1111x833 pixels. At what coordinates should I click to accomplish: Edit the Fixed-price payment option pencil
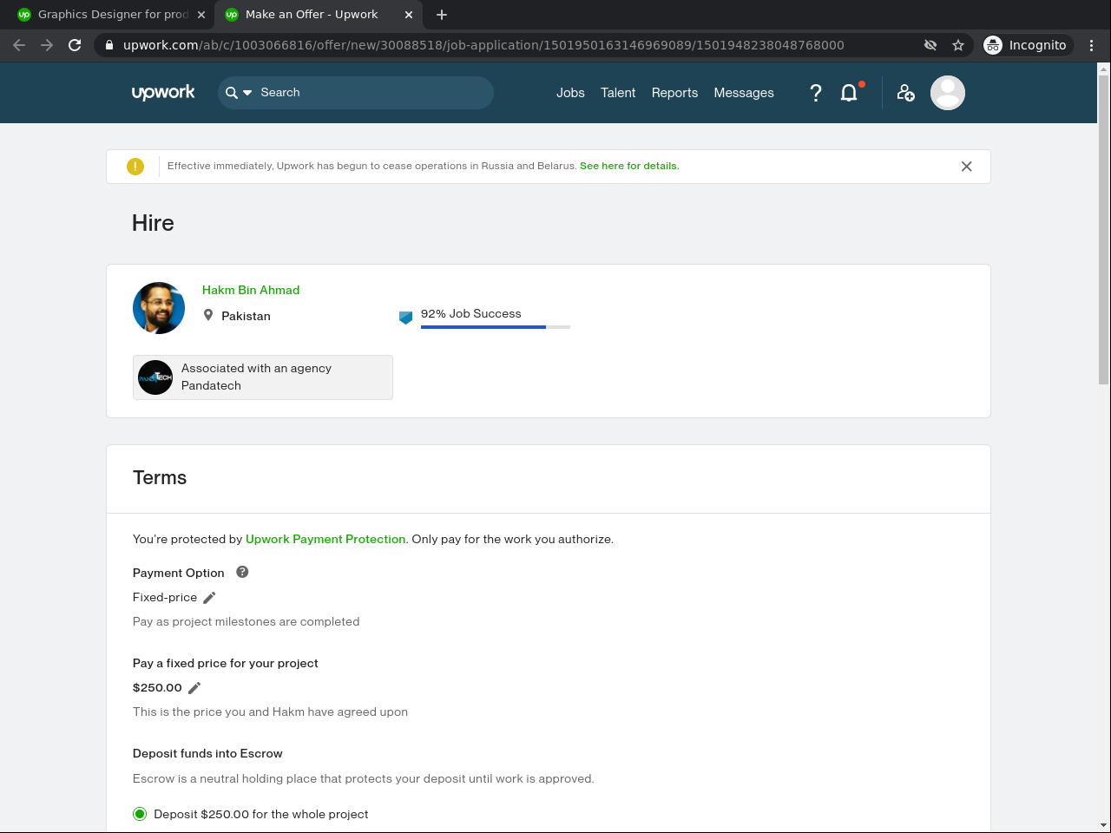click(x=209, y=598)
